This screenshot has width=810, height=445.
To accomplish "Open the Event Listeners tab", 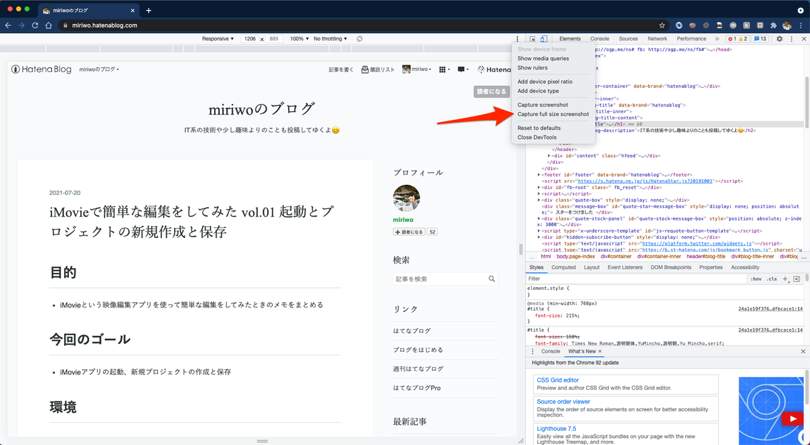I will [625, 268].
